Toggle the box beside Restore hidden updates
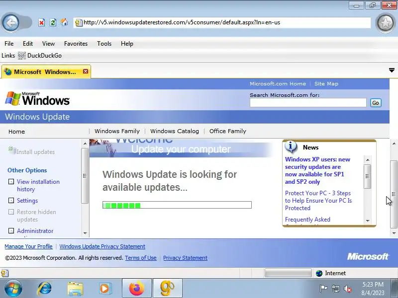 click(x=11, y=212)
